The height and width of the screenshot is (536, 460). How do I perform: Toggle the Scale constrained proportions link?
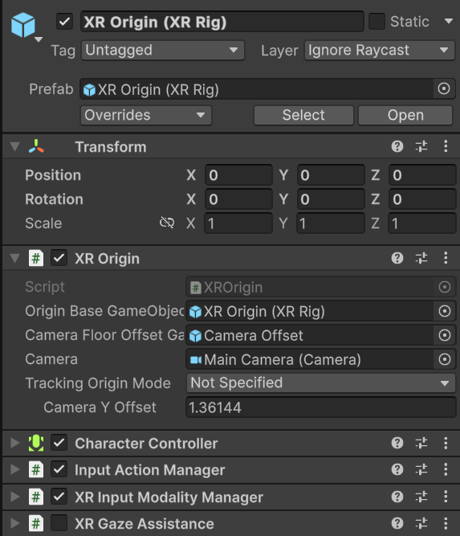(x=167, y=223)
